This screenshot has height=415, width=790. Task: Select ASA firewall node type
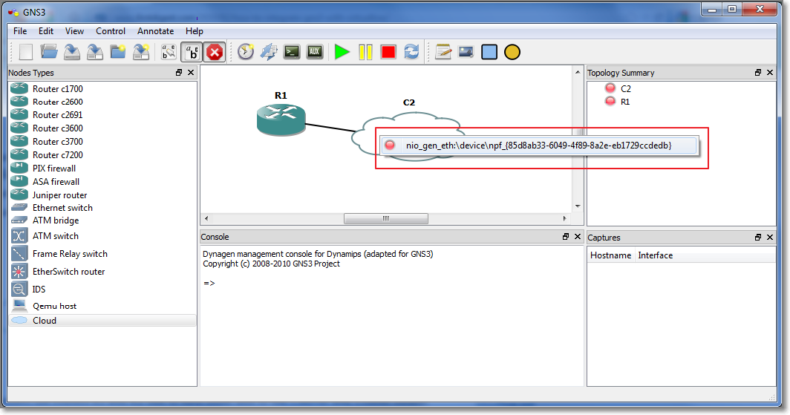pyautogui.click(x=102, y=182)
